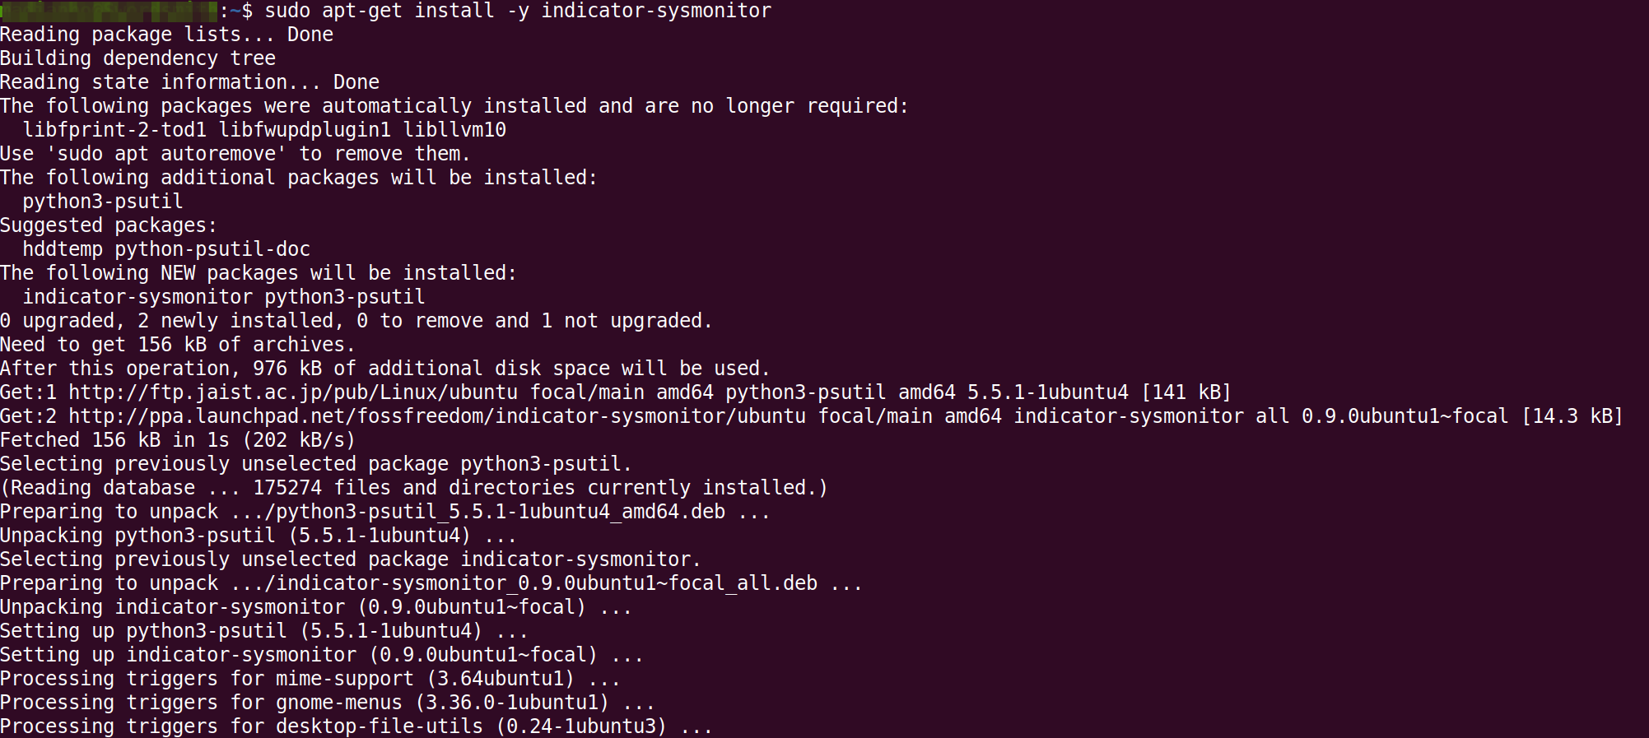Click the 'libfprint-2-tod1' package name
Screen dimensions: 1649x738
click(114, 130)
